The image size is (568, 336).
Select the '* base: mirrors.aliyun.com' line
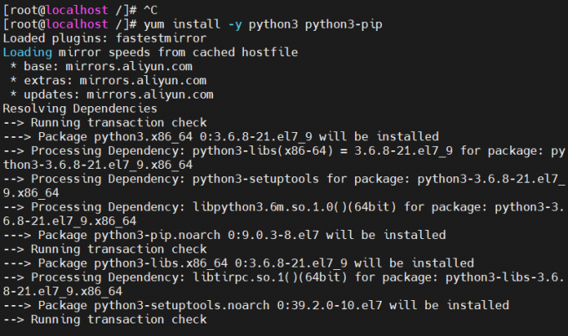point(101,66)
